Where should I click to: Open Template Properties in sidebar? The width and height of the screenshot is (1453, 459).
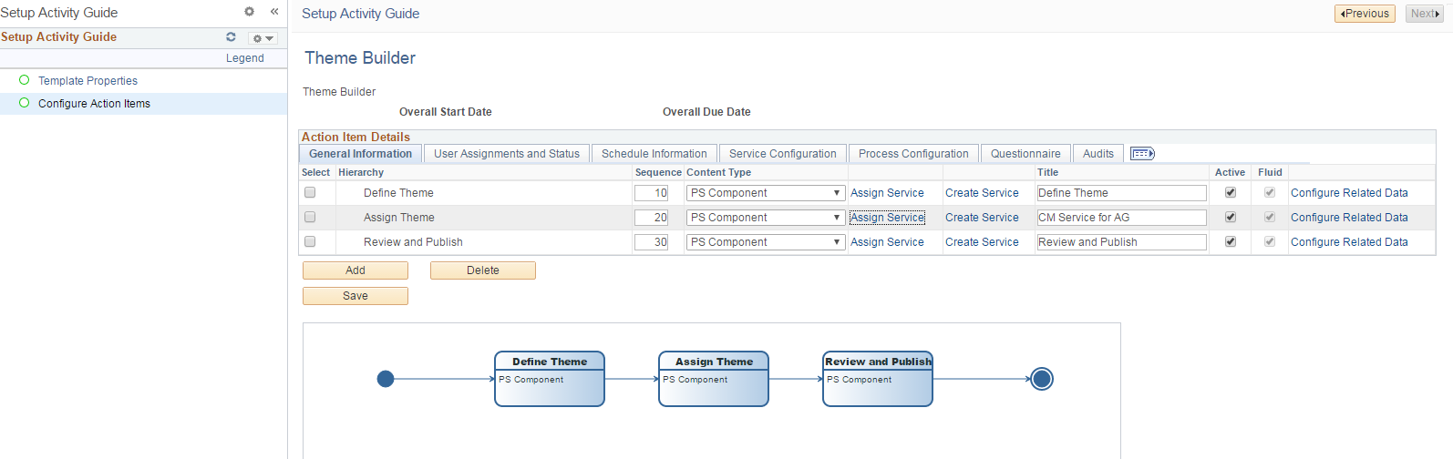click(x=88, y=81)
